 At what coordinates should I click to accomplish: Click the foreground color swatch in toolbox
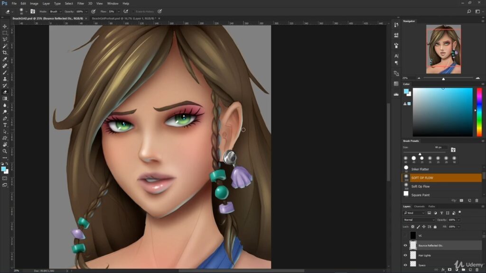[x=3, y=169]
